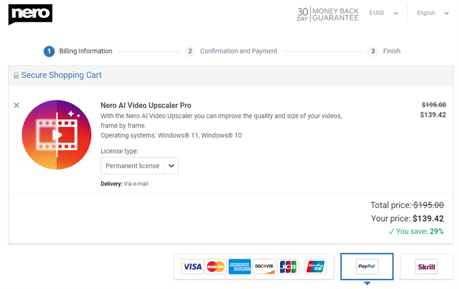The image size is (459, 289).
Task: Click the License type: label
Action: click(x=119, y=151)
